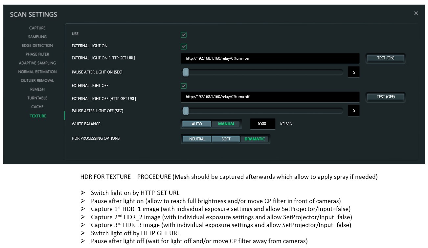Click the Pause After Light Off slider handle
Screen dimensions: 428x248
point(186,111)
